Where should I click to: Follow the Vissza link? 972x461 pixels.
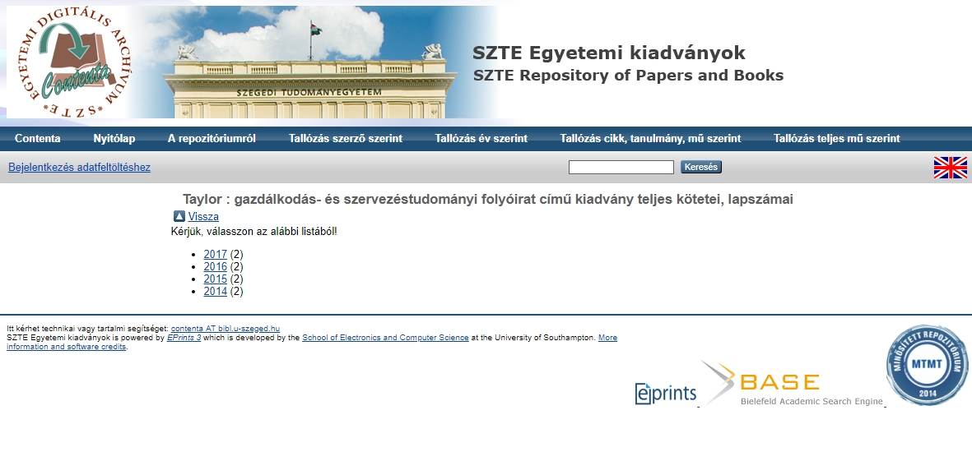(203, 217)
